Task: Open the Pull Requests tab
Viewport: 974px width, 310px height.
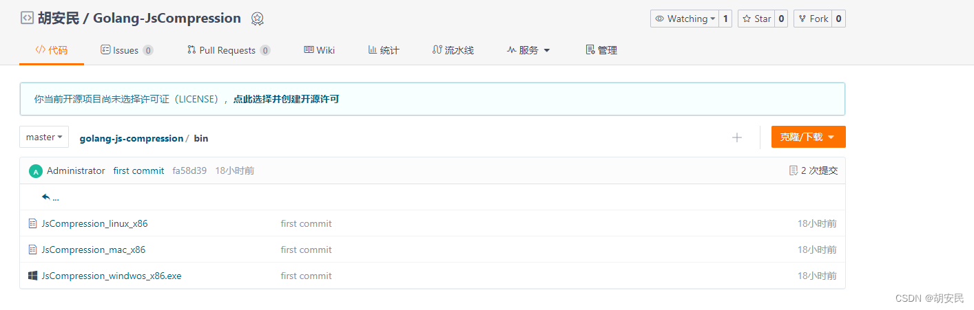Action: point(229,50)
